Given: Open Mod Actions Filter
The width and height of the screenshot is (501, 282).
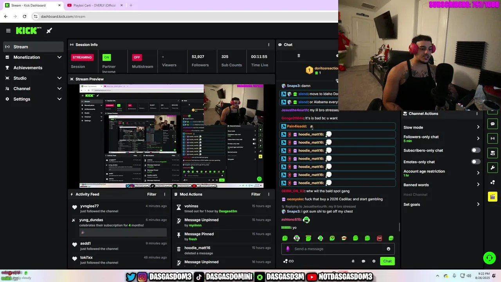Looking at the screenshot, I should 256,194.
